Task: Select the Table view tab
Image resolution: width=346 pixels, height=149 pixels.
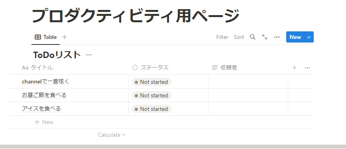Action: pyautogui.click(x=46, y=37)
